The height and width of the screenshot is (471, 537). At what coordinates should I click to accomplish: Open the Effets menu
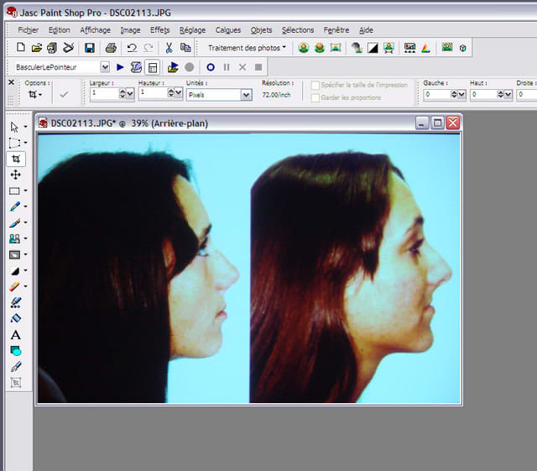[159, 29]
